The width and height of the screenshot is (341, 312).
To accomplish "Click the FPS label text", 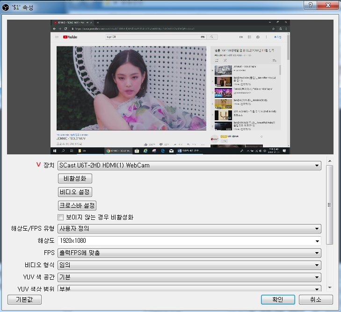I will point(49,253).
